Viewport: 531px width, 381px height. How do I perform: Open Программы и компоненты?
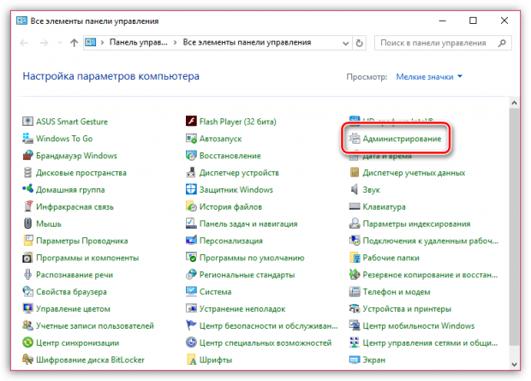point(87,257)
